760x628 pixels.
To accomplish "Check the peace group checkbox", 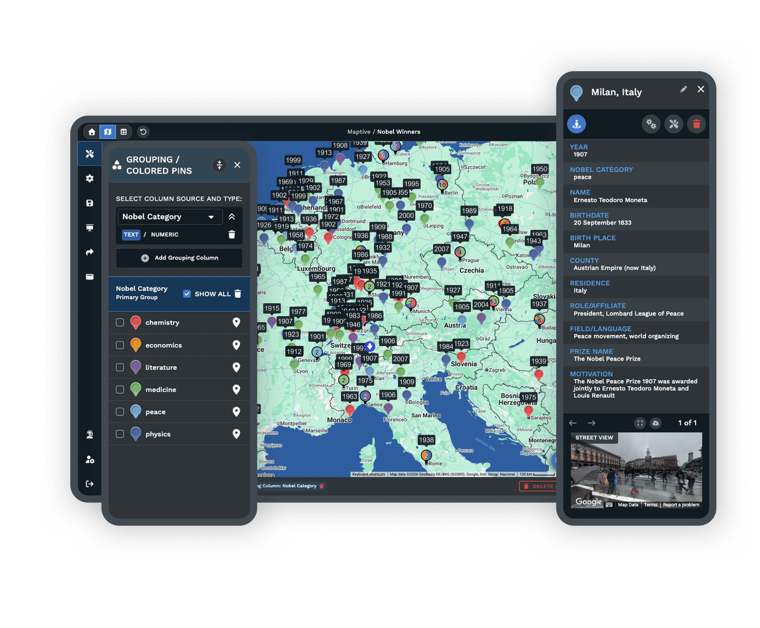I will pos(120,412).
